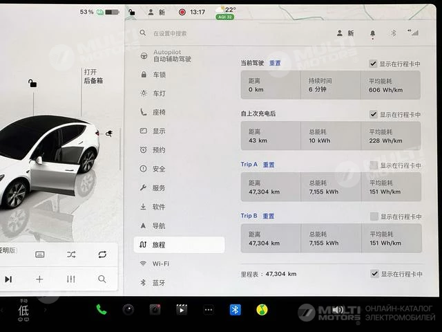Image resolution: width=442 pixels, height=332 pixels.
Task: Toggle repeat in media player
Action: pyautogui.click(x=102, y=255)
